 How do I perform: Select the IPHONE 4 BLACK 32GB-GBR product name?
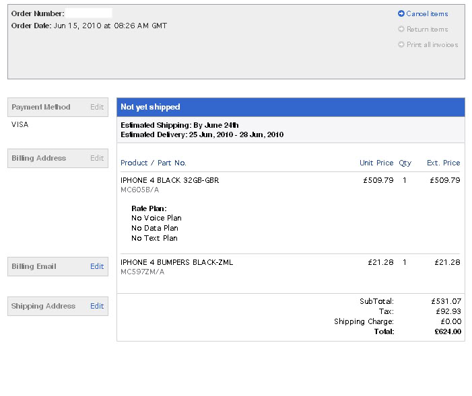(170, 180)
